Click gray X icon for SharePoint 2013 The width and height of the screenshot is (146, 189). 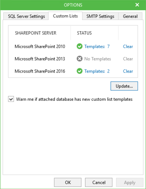click(x=80, y=59)
